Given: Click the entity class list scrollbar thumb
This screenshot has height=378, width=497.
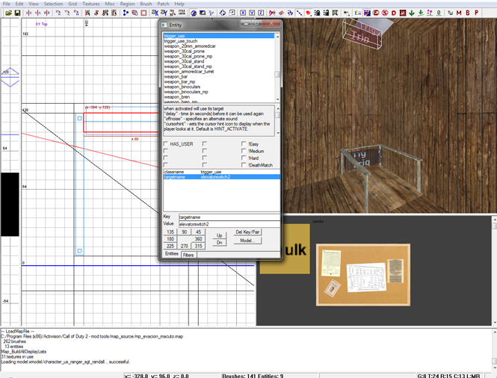Looking at the screenshot, I should (x=277, y=74).
